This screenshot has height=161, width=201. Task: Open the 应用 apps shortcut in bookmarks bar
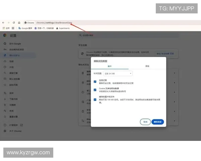pos(6,28)
